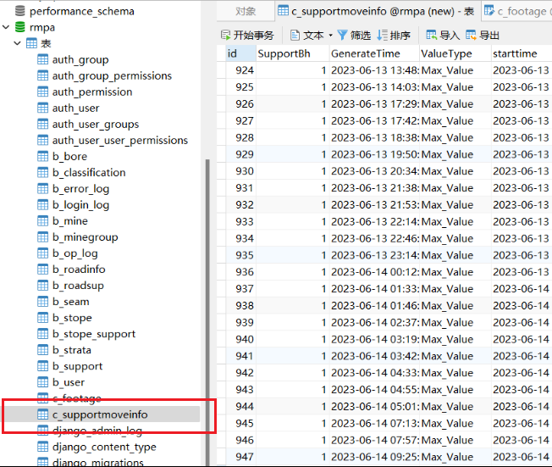Click 开始事务 begin transaction button

(247, 36)
